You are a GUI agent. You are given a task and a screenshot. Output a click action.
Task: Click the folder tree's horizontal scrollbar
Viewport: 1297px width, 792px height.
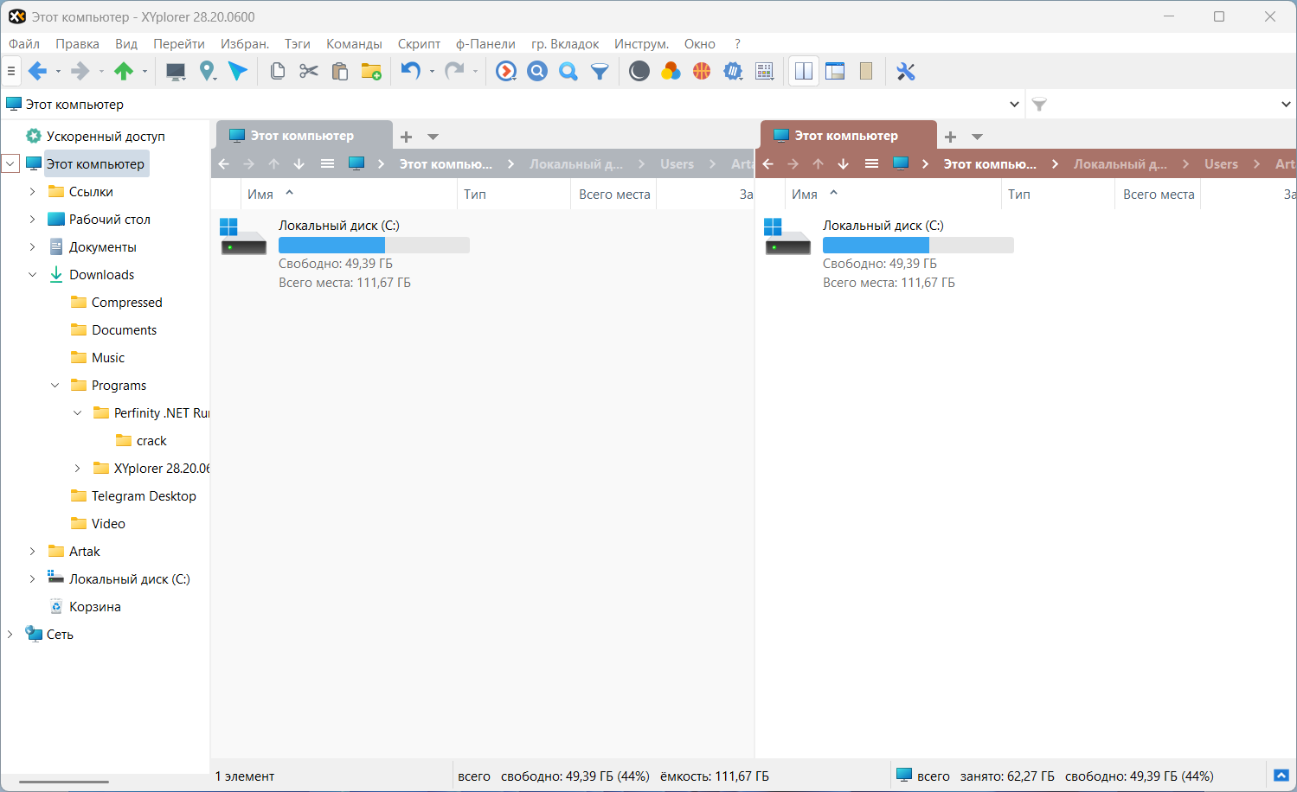(x=64, y=782)
